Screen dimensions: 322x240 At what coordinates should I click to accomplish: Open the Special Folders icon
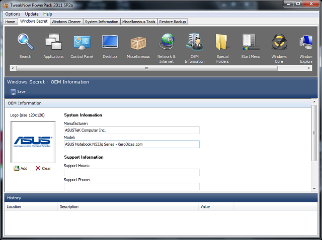click(x=222, y=42)
